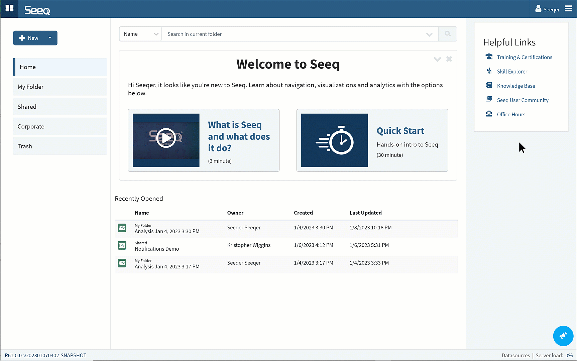
Task: Click owner Kristopher Wiggins
Action: [x=249, y=245]
